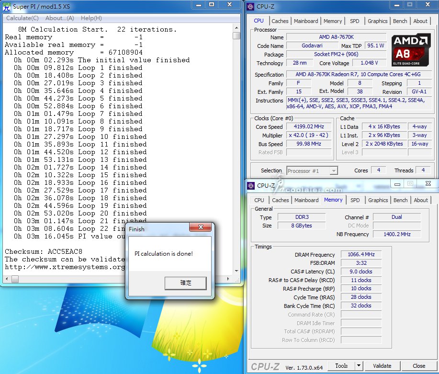Click the Super PI vertical scrollbar up arrow
The height and width of the screenshot is (374, 439).
coord(236,28)
